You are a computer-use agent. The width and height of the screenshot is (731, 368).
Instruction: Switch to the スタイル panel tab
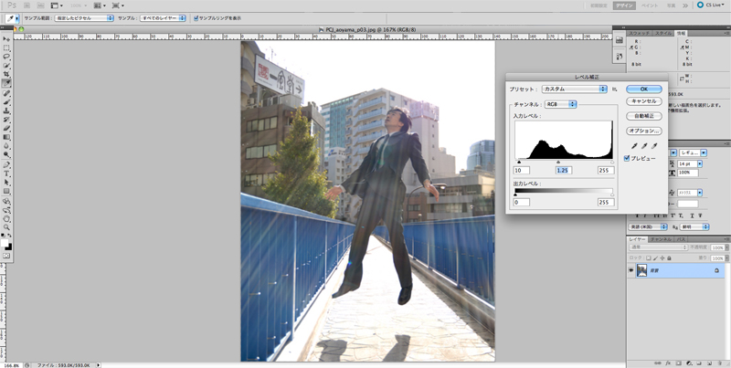click(664, 33)
